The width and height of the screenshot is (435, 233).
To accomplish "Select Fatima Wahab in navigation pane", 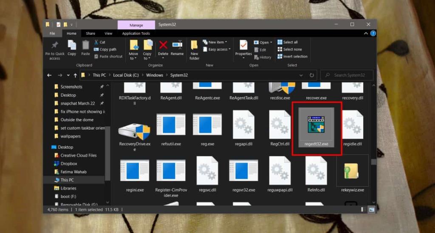I will pos(73,172).
